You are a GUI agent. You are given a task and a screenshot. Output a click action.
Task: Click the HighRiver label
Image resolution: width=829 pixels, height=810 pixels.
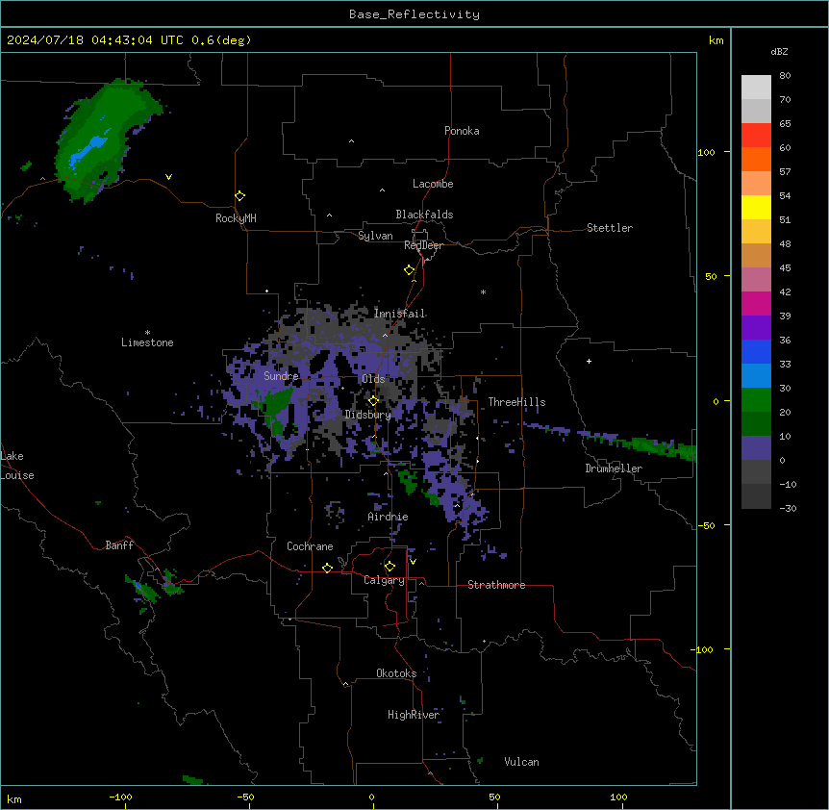(414, 715)
